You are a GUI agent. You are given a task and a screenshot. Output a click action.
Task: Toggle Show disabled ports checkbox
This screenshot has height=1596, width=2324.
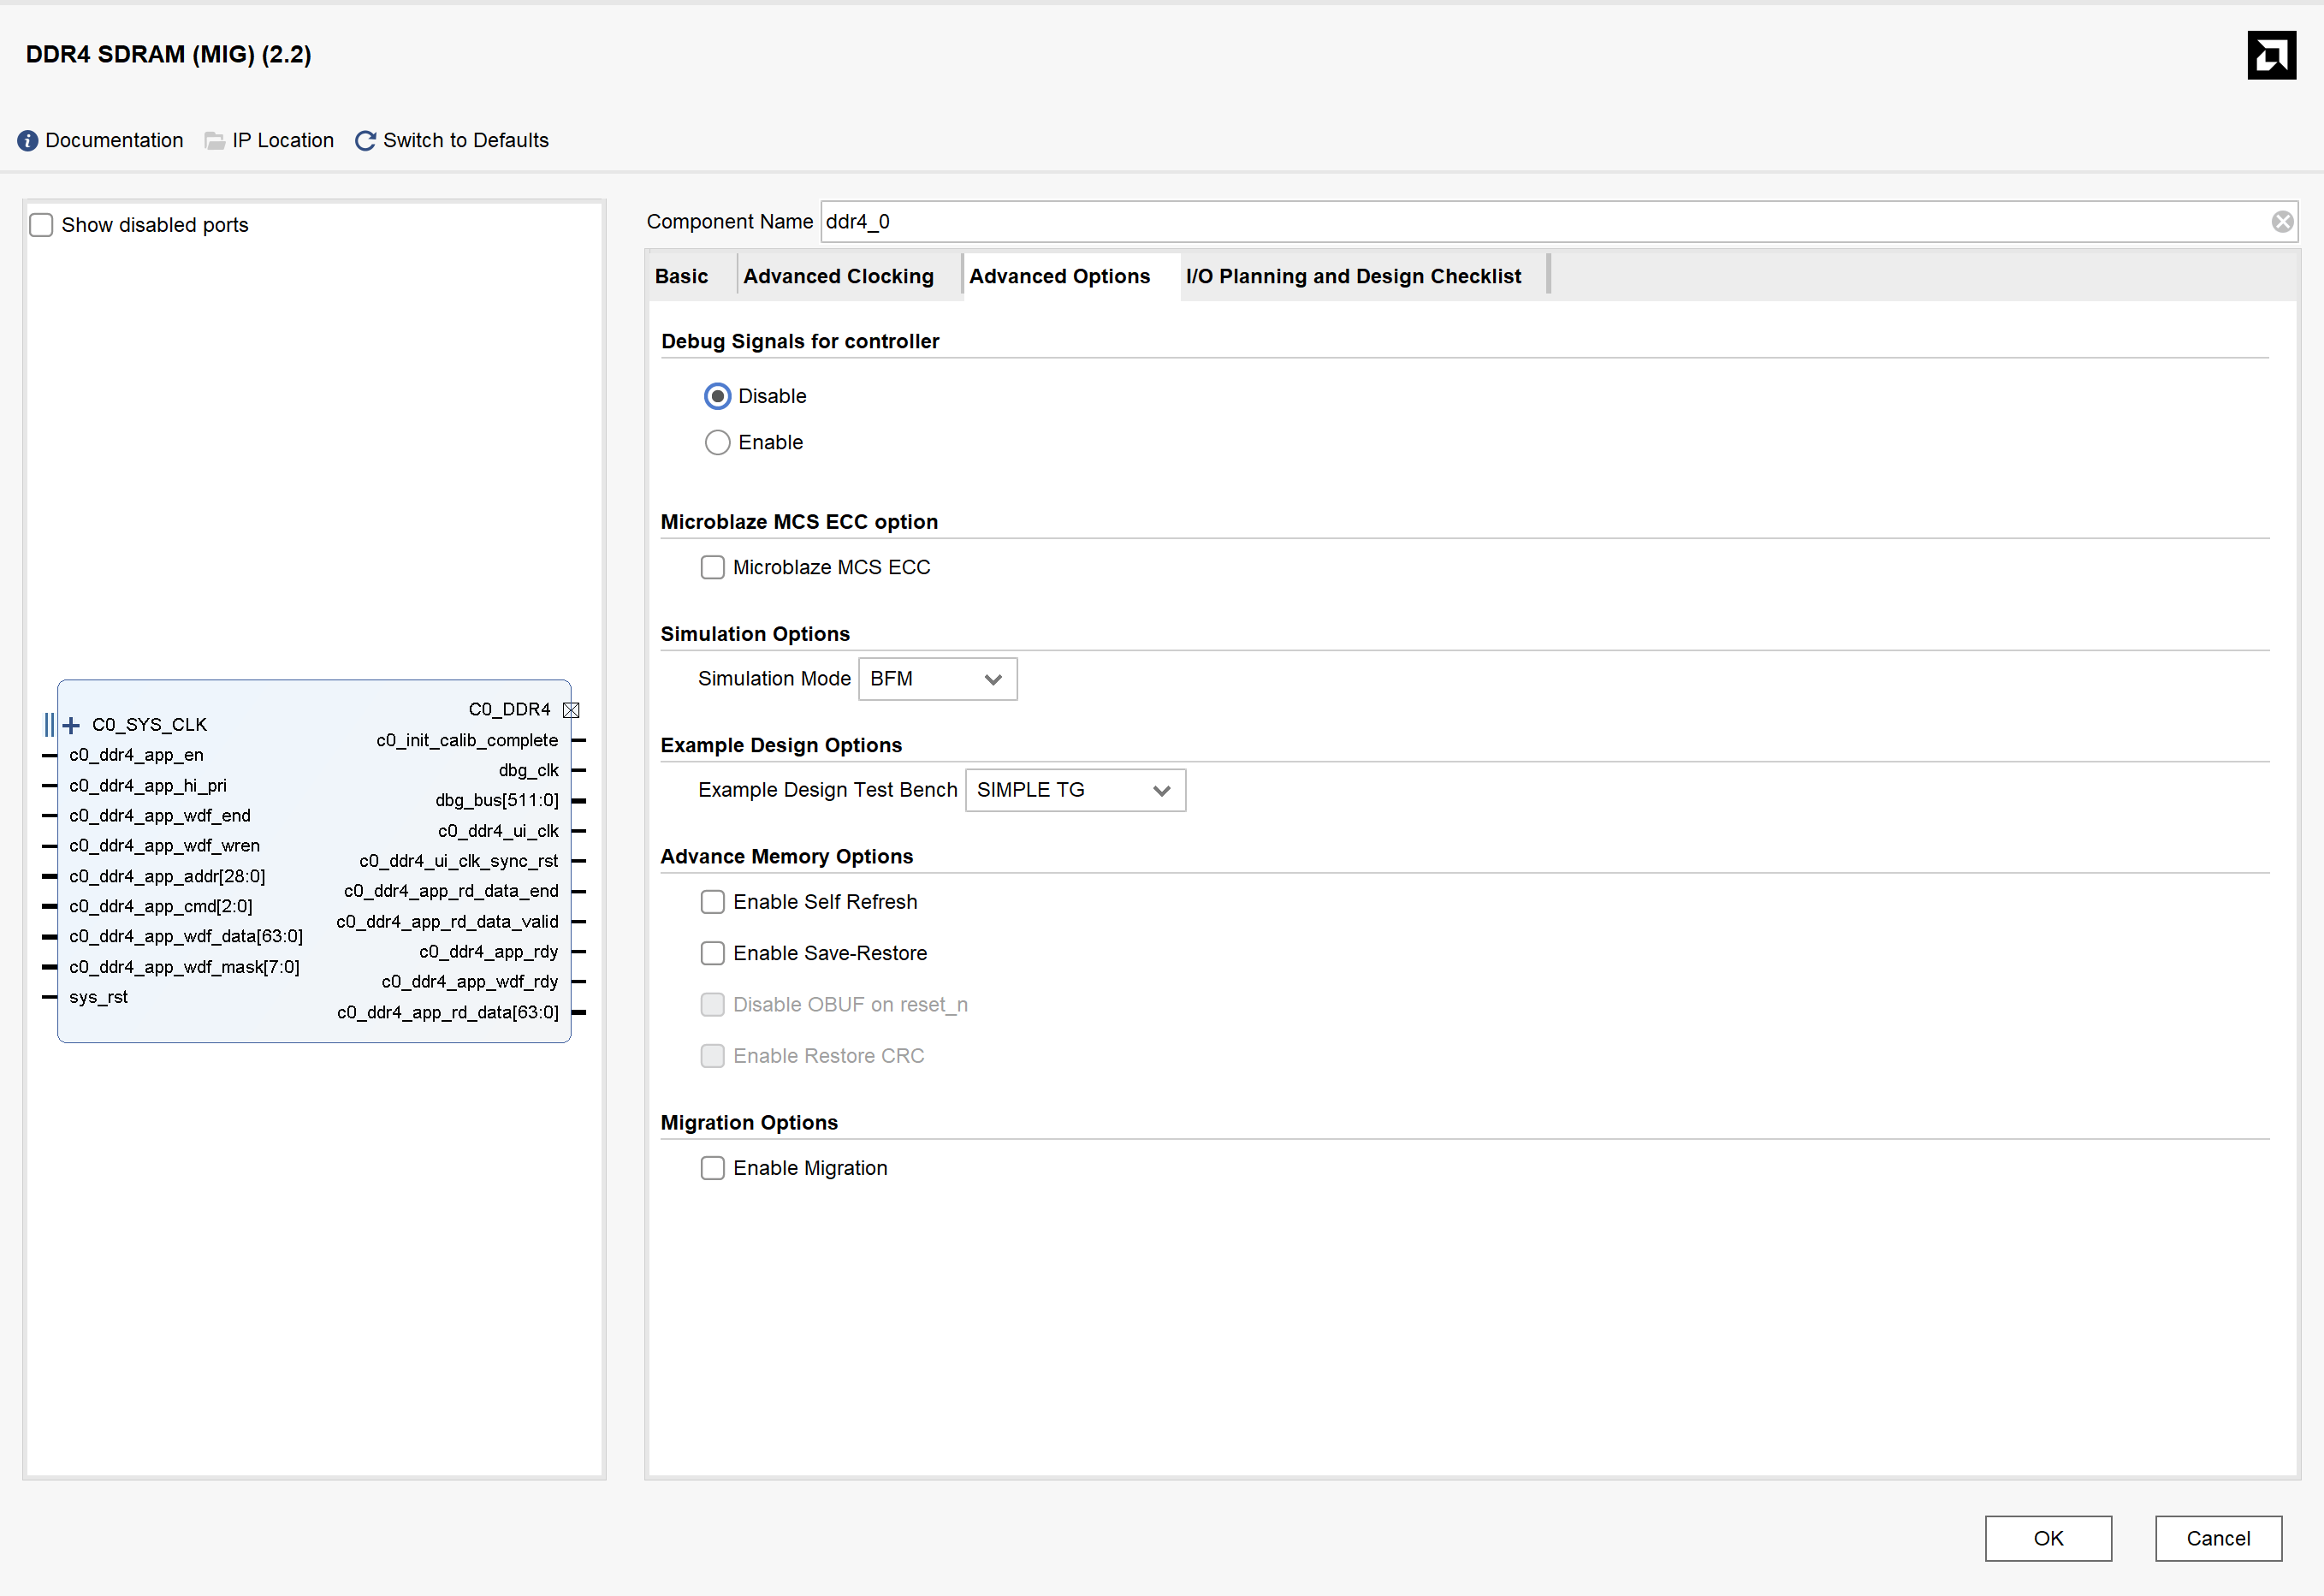(x=41, y=225)
